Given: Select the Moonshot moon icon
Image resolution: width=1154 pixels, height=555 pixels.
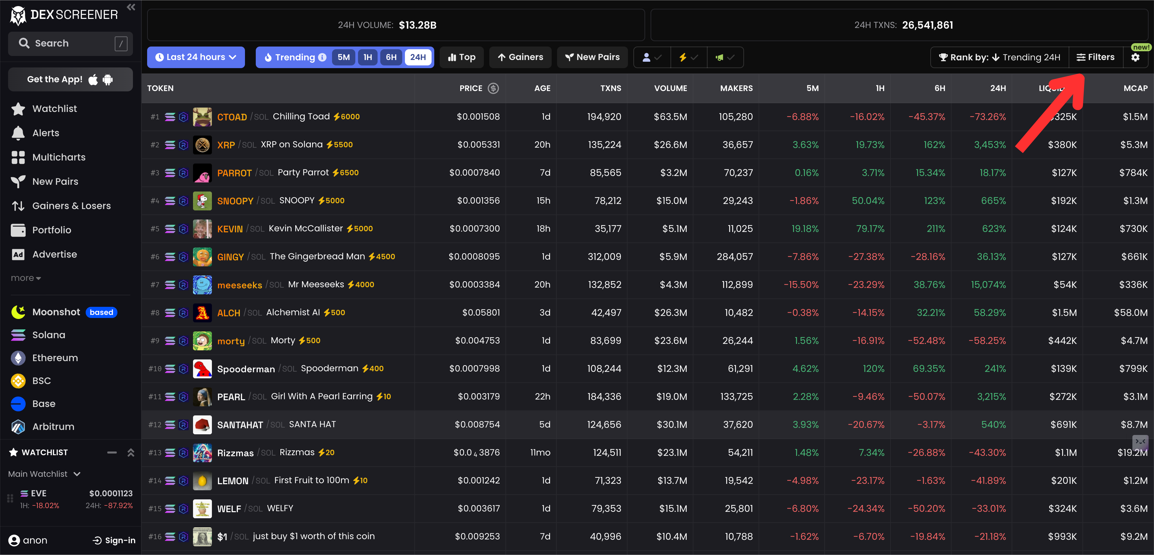Looking at the screenshot, I should click(18, 312).
